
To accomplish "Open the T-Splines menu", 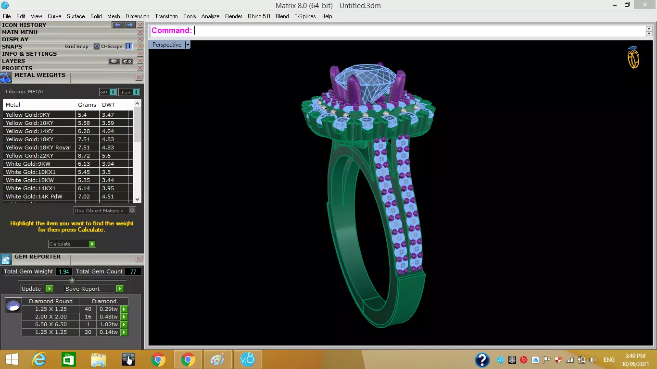I will click(x=305, y=16).
